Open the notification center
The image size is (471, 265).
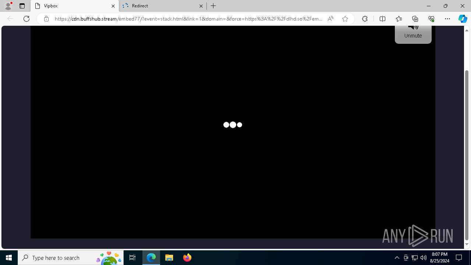(459, 258)
